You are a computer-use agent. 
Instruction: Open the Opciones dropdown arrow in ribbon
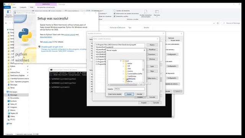point(157,17)
